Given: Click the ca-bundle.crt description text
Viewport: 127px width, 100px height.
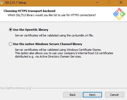Looking at the screenshot, I should [54, 35].
